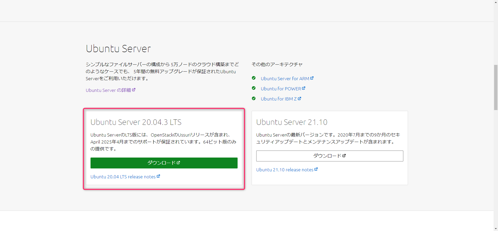Click green checkmark beside Ubuntu for IBM Z
The width and height of the screenshot is (498, 231).
(x=254, y=99)
